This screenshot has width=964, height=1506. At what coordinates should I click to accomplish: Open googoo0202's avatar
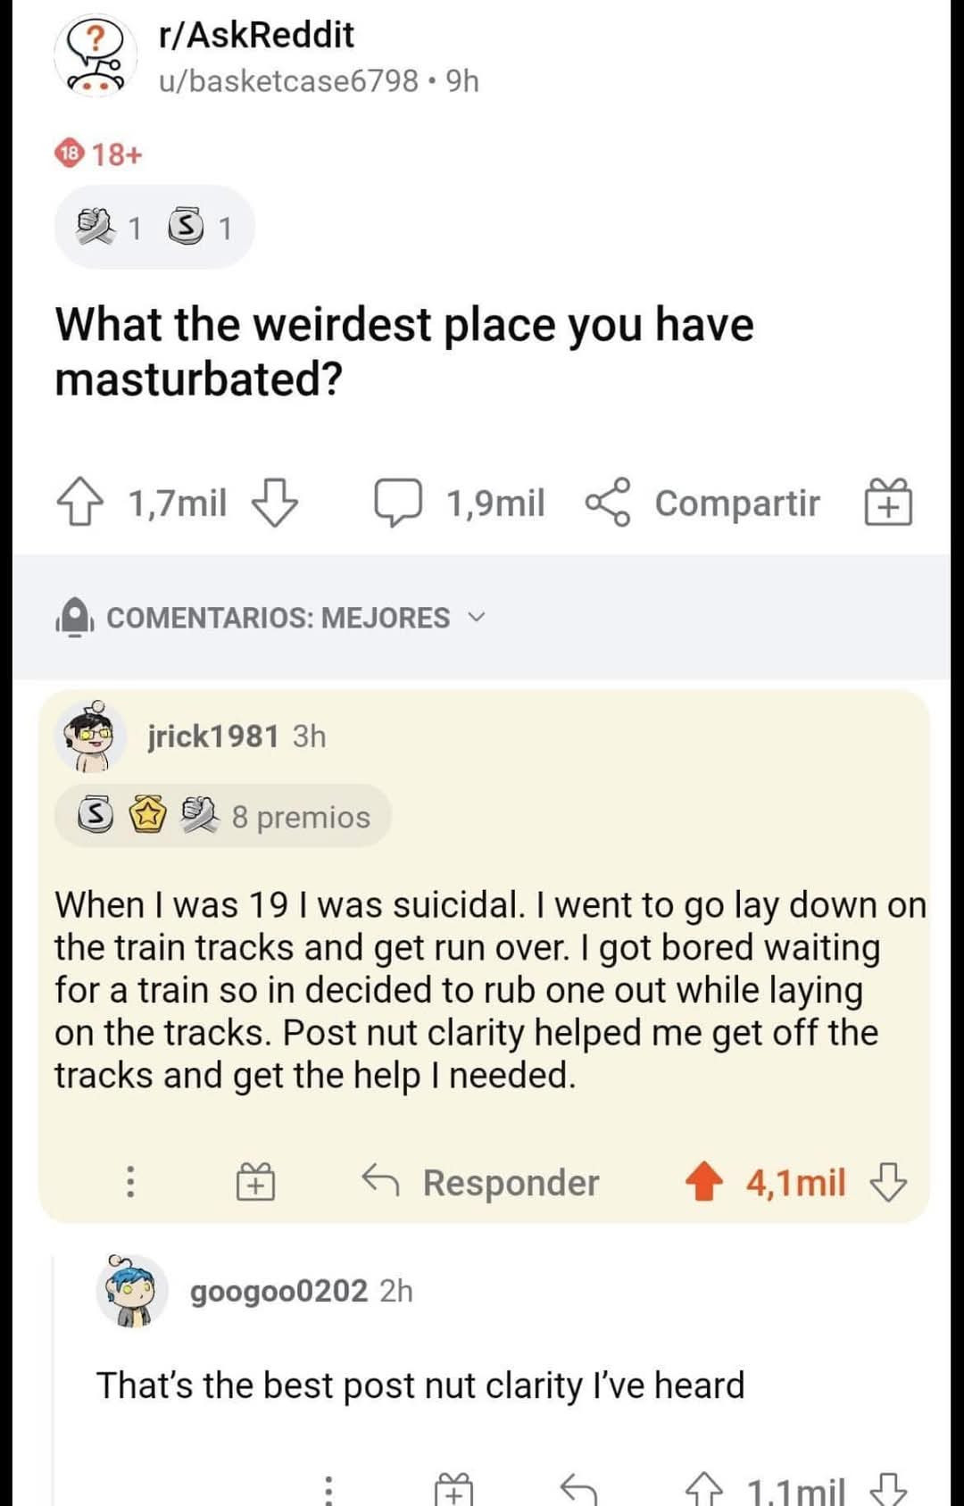pos(132,1291)
